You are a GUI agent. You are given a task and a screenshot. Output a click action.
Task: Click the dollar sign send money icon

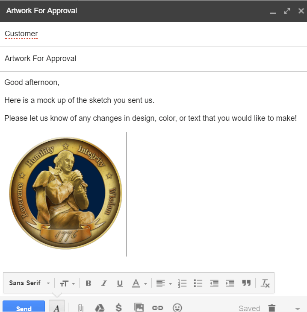119,308
